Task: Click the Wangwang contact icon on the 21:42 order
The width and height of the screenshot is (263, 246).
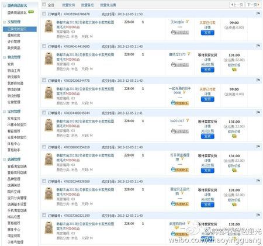Action: point(180,103)
